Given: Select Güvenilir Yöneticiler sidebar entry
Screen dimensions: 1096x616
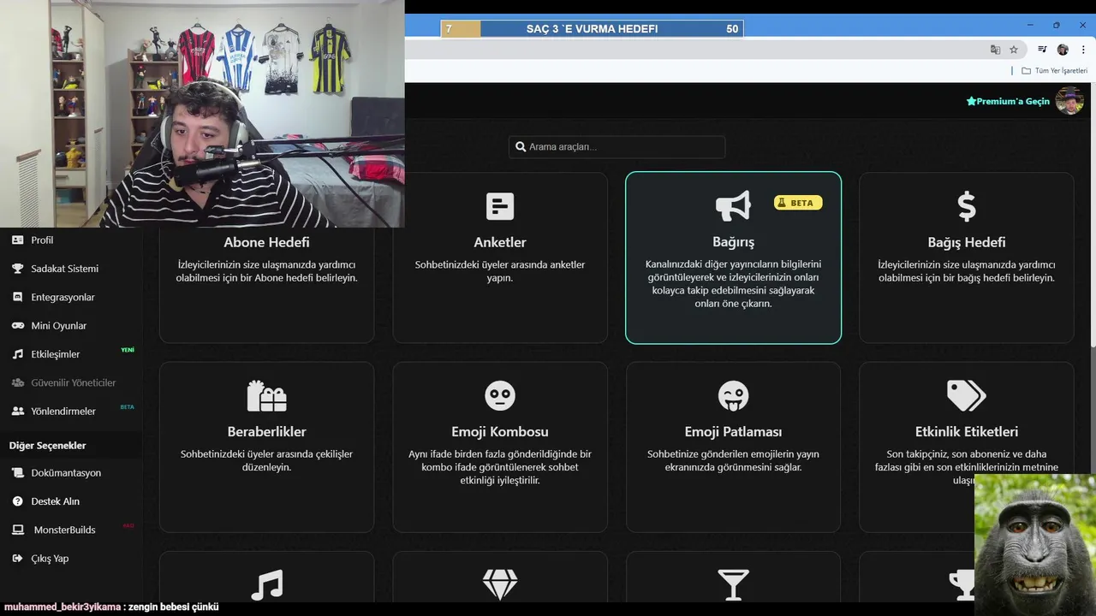Looking at the screenshot, I should coord(73,382).
